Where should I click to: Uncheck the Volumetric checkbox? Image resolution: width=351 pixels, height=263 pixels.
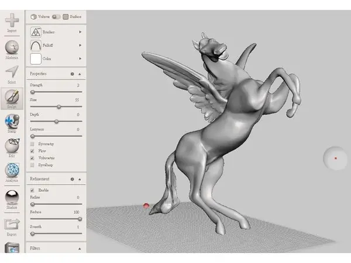tap(32, 158)
